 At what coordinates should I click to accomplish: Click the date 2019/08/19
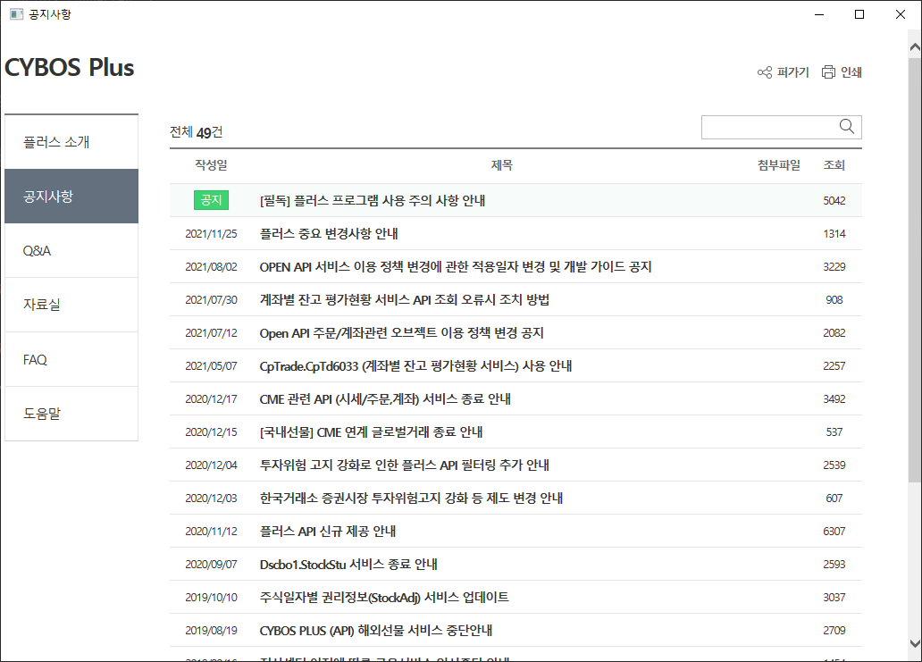point(211,631)
